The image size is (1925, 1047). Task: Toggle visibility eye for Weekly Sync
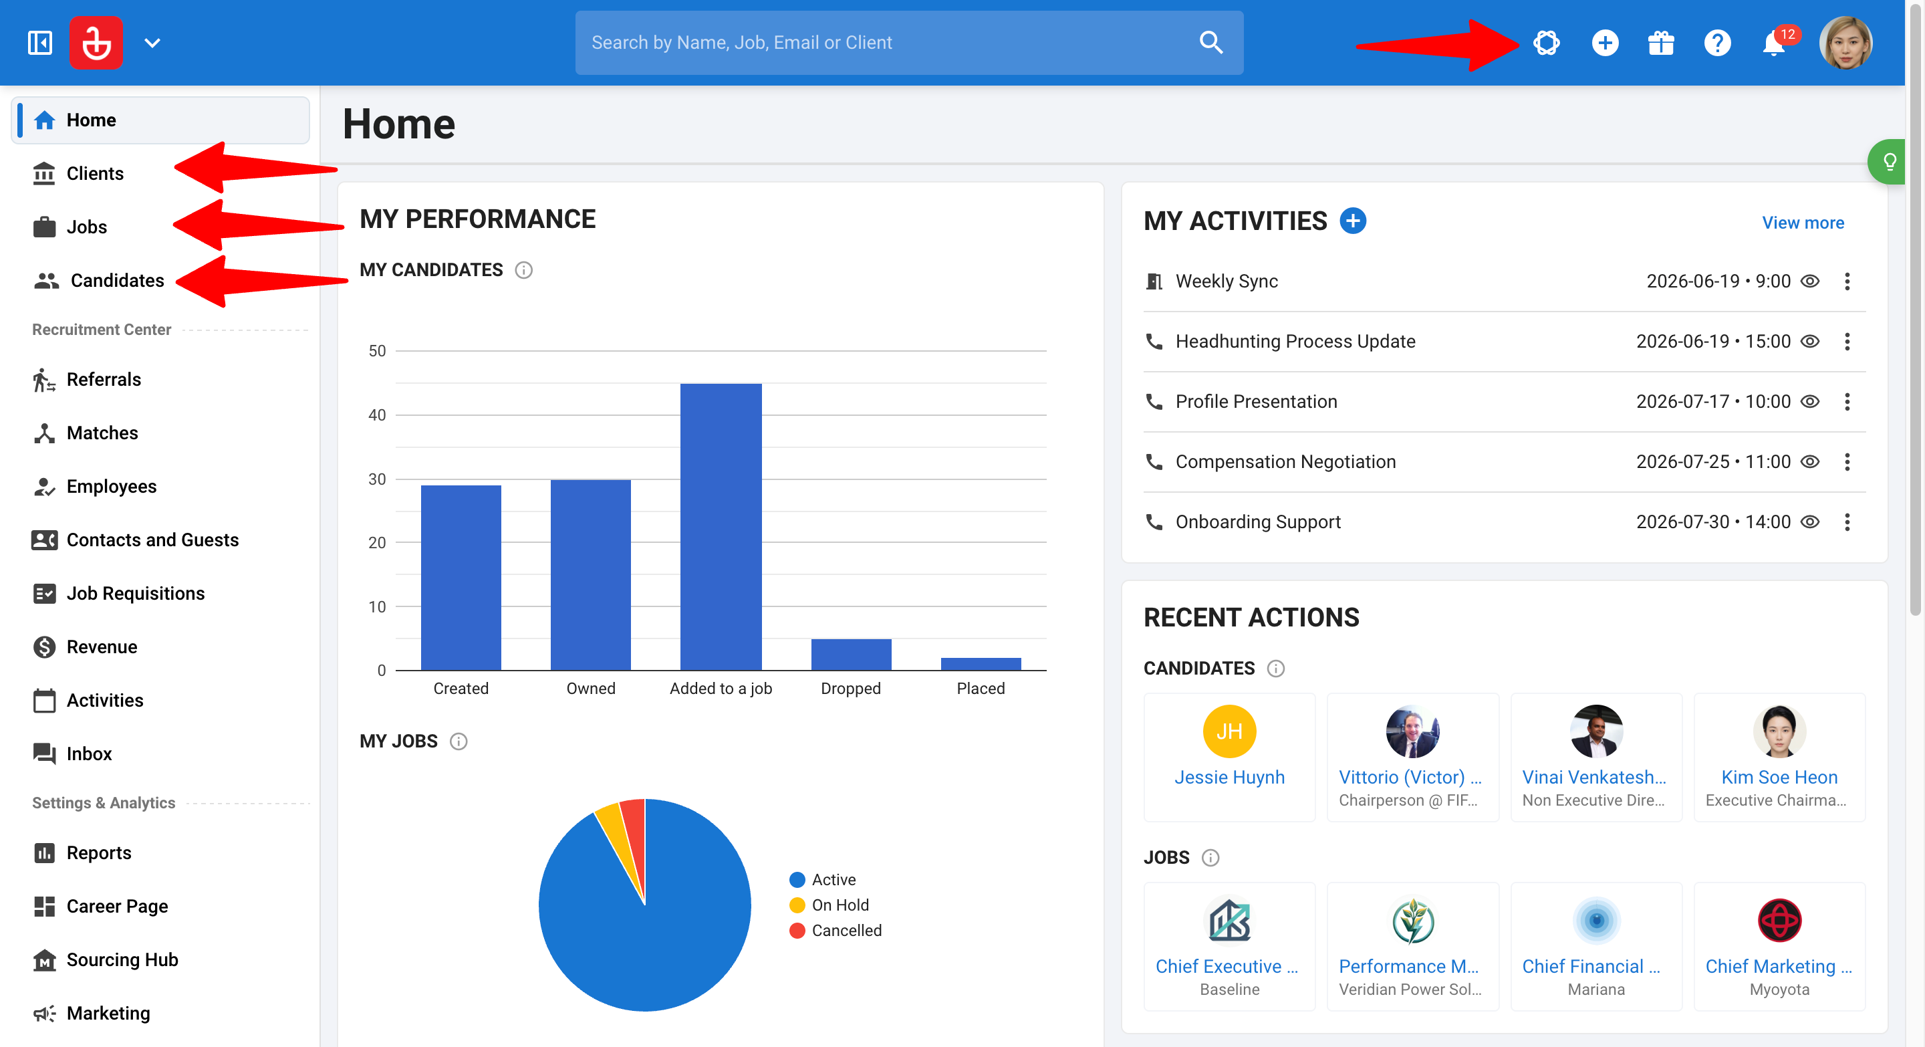click(x=1809, y=281)
